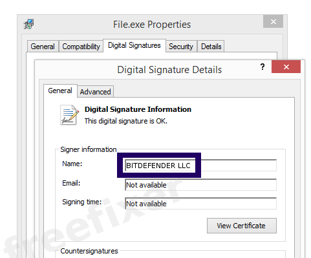Click the Signing time field

(x=200, y=204)
